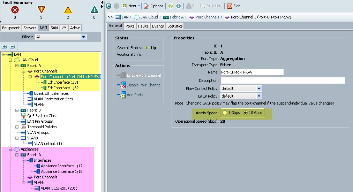Click the minor faults yellow triangle icon
The height and width of the screenshot is (192, 353).
68,10
